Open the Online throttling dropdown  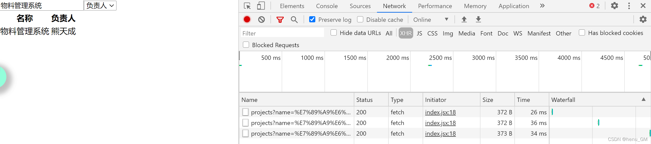coord(431,20)
